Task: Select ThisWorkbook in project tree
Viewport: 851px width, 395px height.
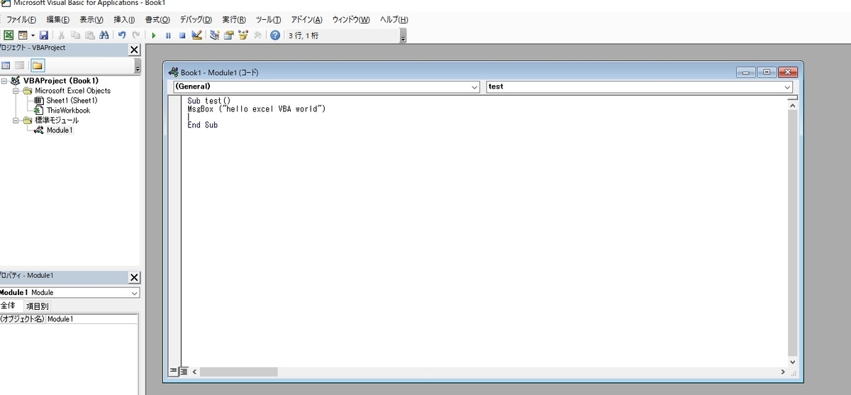Action: (x=68, y=111)
